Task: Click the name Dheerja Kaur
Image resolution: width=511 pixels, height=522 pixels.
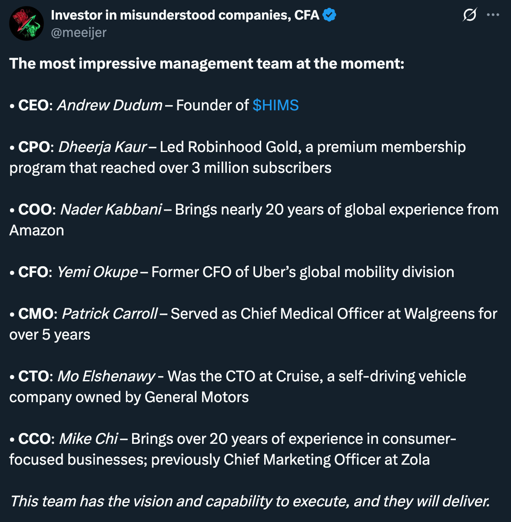Action: [x=103, y=147]
